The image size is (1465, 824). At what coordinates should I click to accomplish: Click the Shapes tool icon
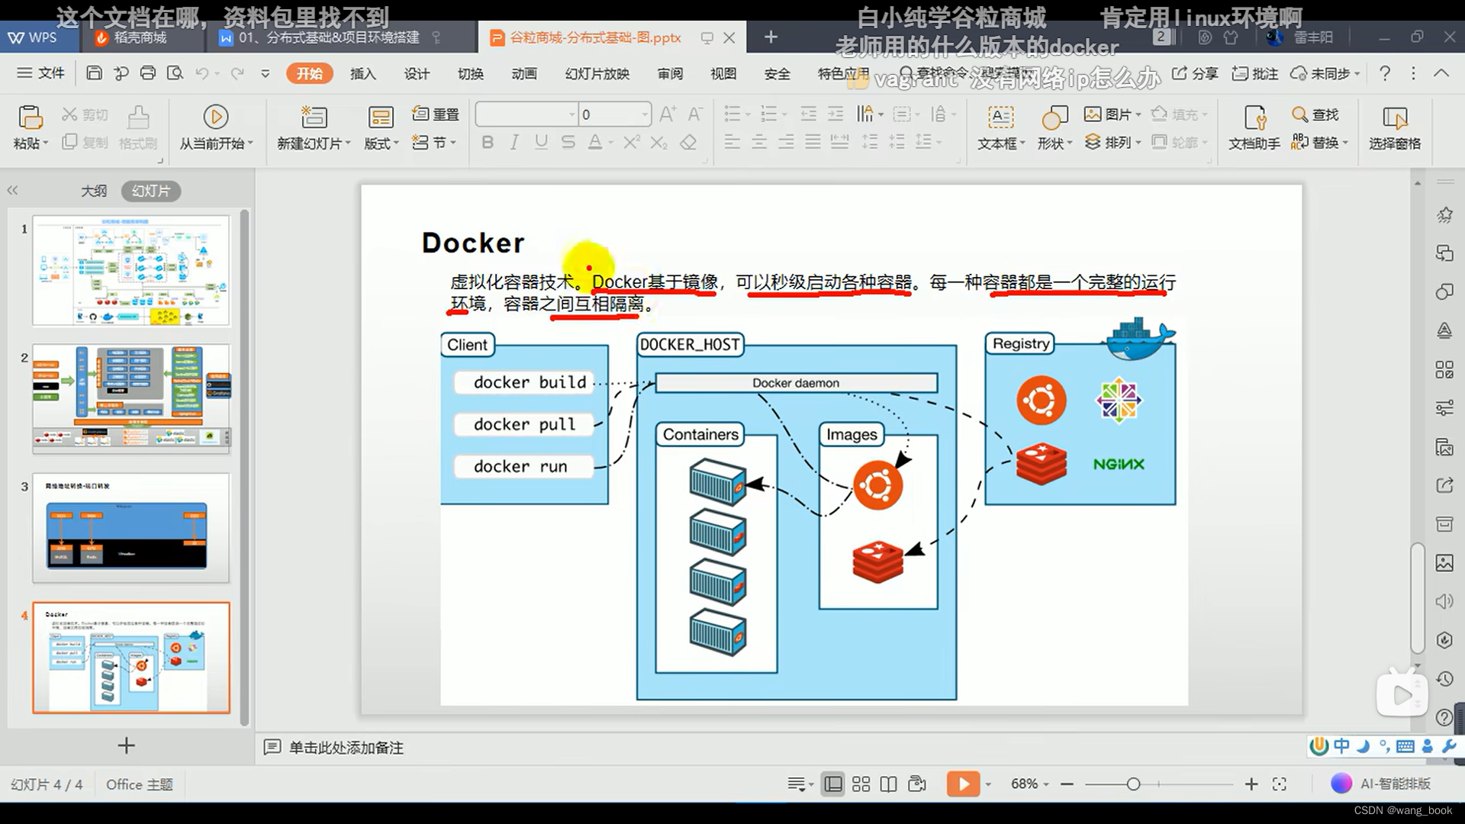(1054, 118)
